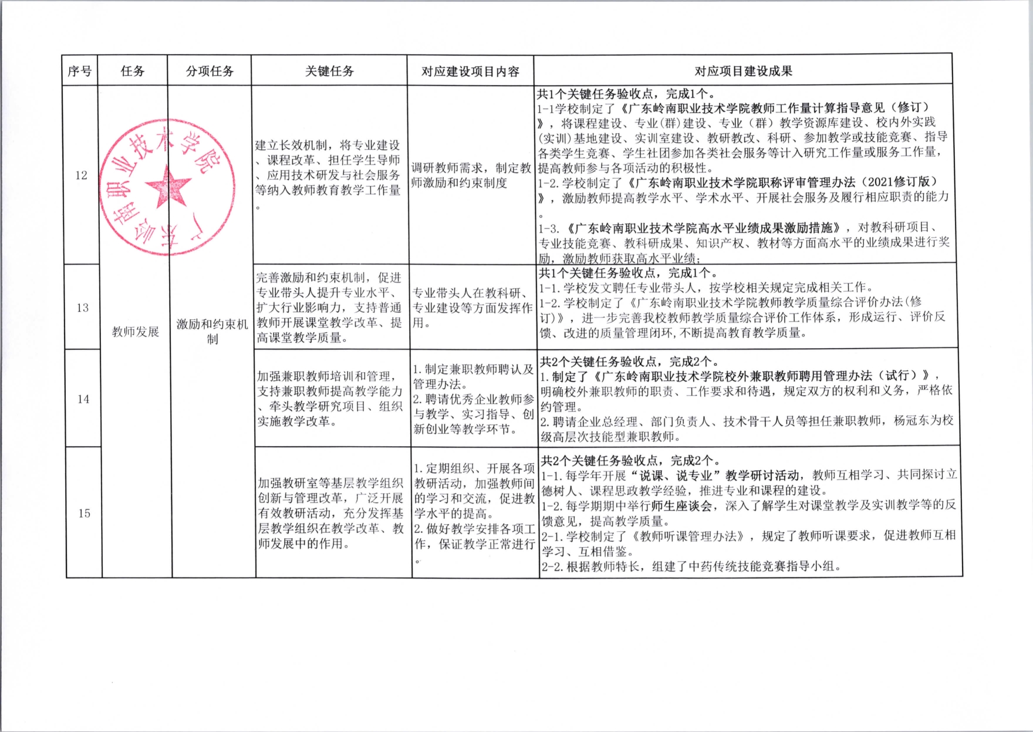Select row number 12 cell
The image size is (1033, 732).
[81, 175]
